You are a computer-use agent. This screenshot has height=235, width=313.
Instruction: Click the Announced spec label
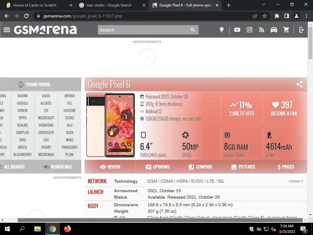[126, 191]
